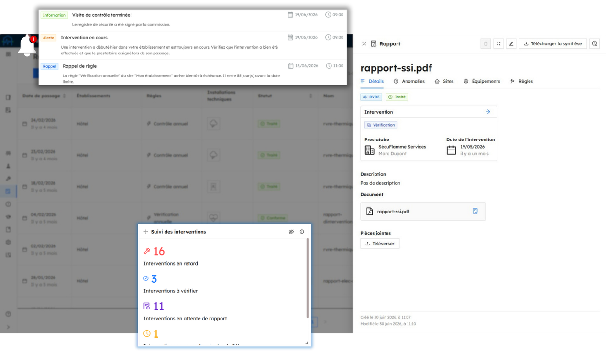Click the info icon in Suivi des interventions

point(302,232)
